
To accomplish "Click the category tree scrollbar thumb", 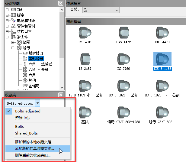I will [x=62, y=35].
